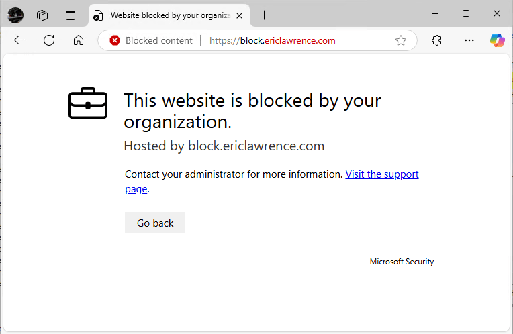The width and height of the screenshot is (513, 334).
Task: Open the Extensions puzzle icon
Action: pos(436,40)
